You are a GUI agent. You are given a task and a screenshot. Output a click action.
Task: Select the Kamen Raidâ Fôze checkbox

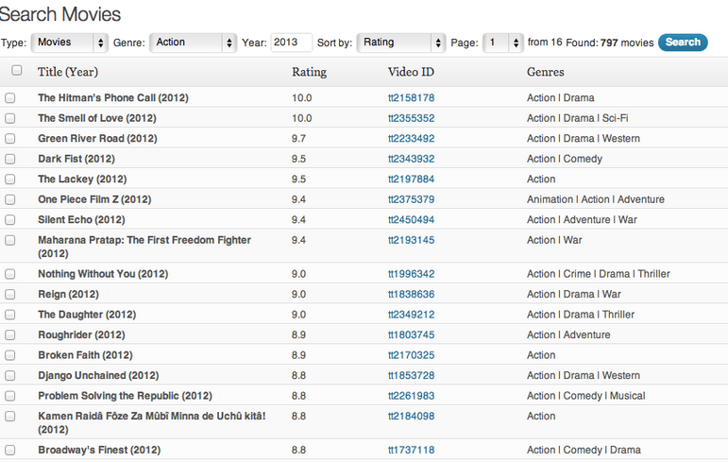point(9,416)
